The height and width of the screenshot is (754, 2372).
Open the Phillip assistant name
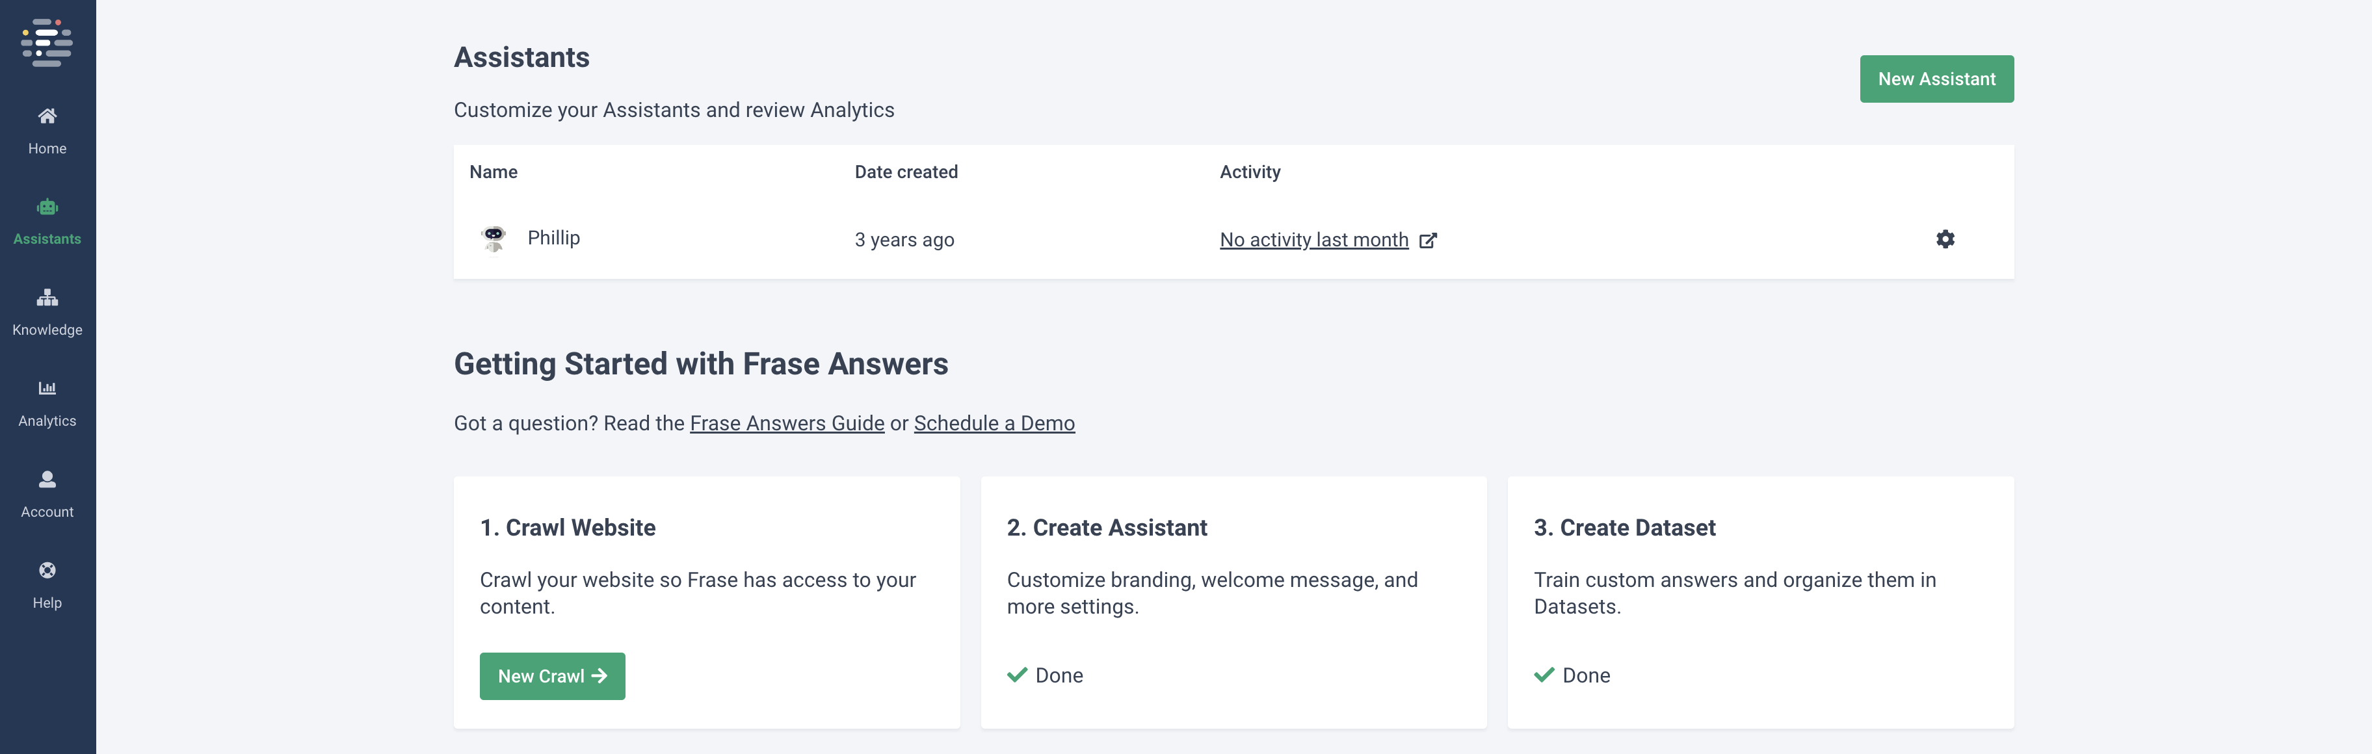coord(553,239)
